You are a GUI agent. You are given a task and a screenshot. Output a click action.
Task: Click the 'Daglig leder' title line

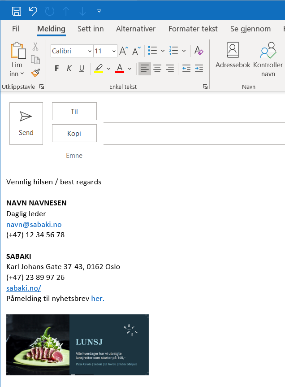26,214
